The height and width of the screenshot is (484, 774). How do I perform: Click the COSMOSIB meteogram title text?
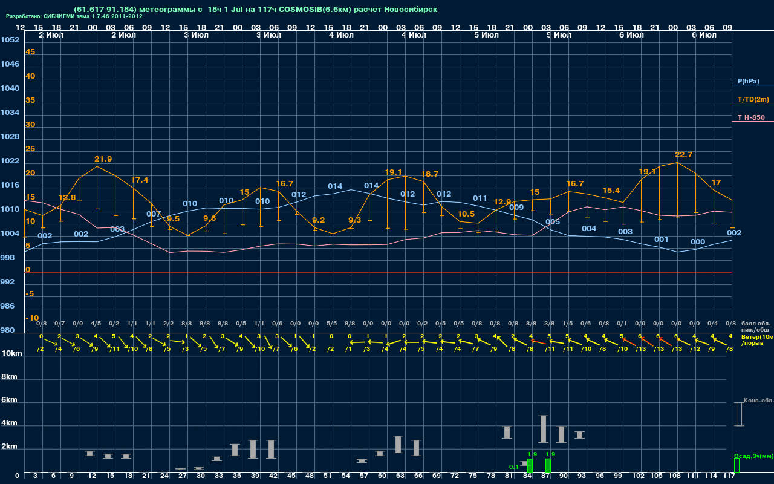[255, 10]
